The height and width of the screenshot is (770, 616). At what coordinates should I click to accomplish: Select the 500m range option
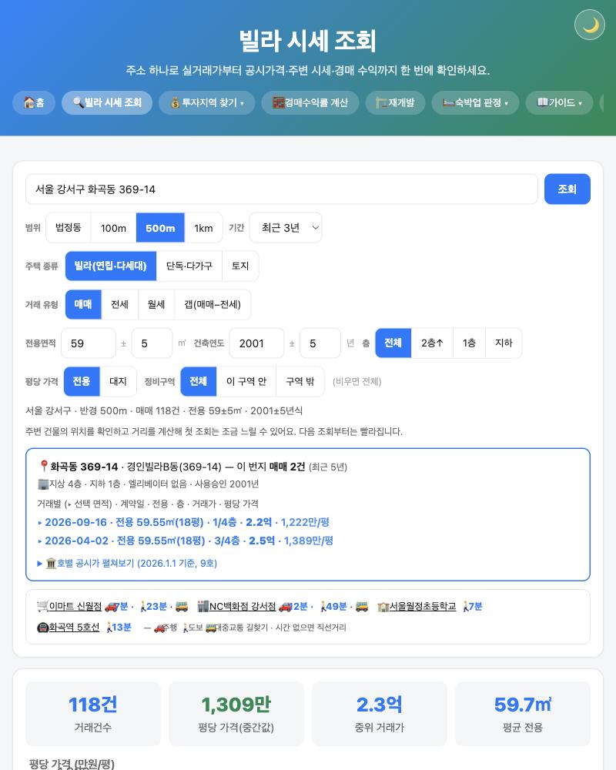pos(160,227)
